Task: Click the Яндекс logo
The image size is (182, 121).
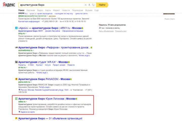Action: 9,5
